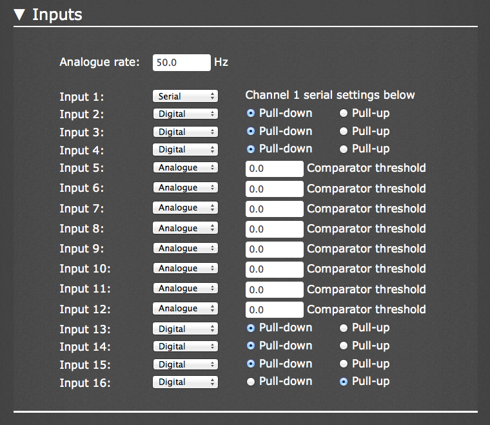Open the Input 5 Analogue dropdown

pyautogui.click(x=185, y=167)
